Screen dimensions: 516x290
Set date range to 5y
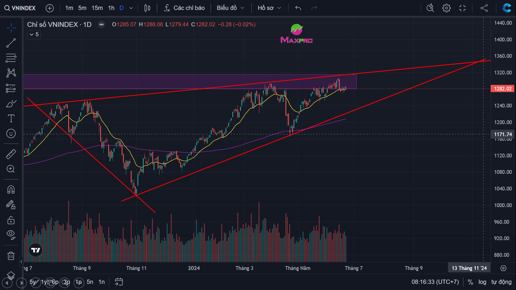click(33, 282)
